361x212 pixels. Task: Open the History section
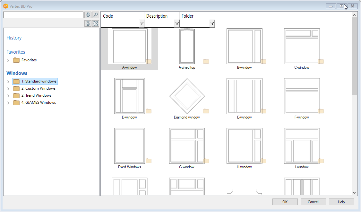tap(14, 38)
